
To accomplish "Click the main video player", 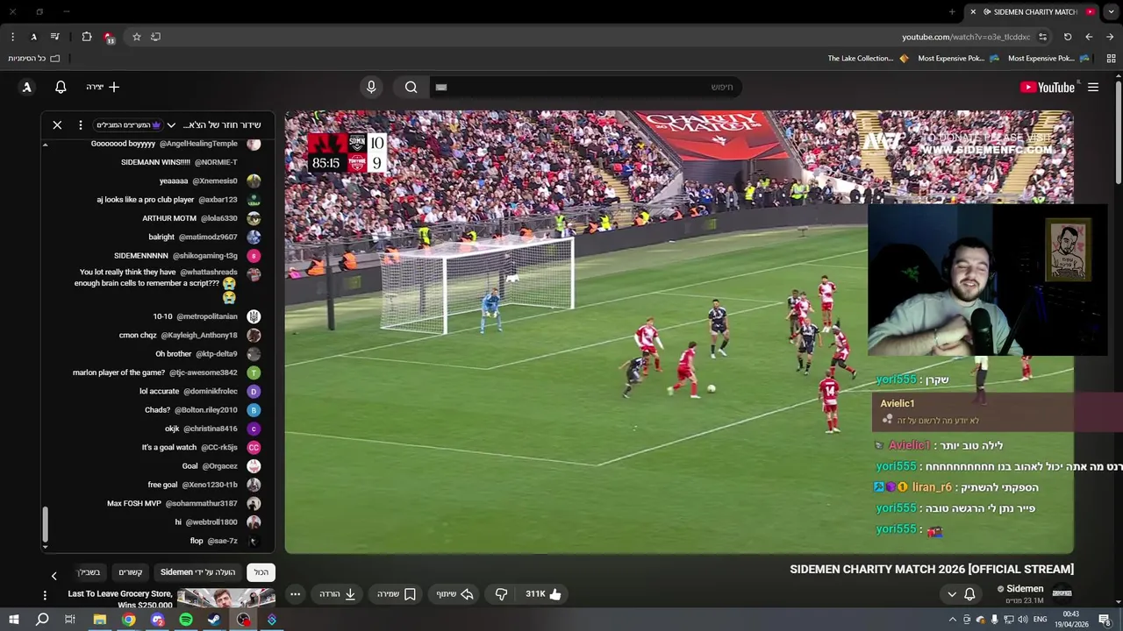I will coord(679,332).
